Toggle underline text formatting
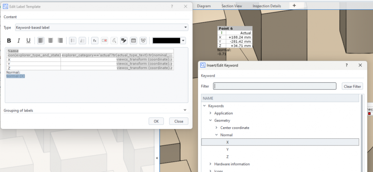 click(28, 41)
